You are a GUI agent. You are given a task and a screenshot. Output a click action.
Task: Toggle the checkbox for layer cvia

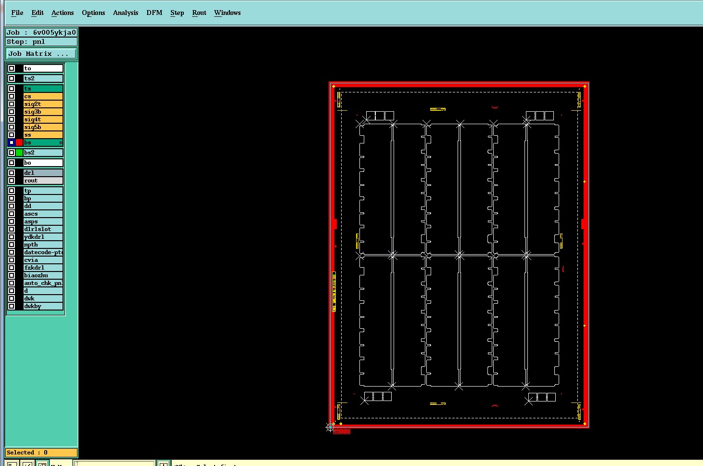12,260
